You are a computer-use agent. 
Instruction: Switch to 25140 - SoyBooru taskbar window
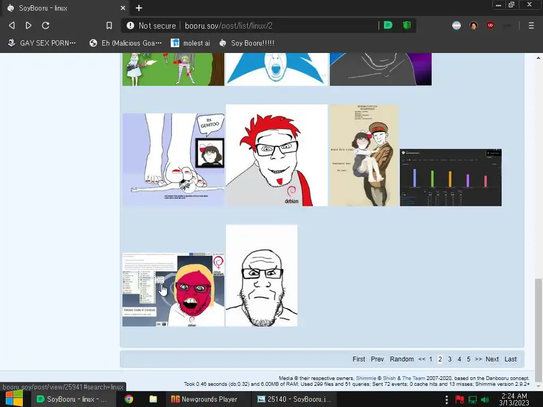coord(294,399)
